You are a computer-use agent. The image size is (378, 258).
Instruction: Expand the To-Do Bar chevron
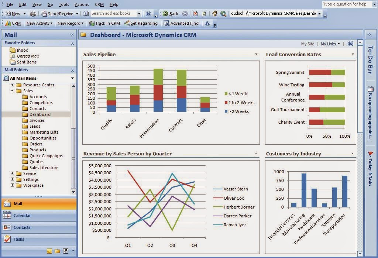click(370, 35)
